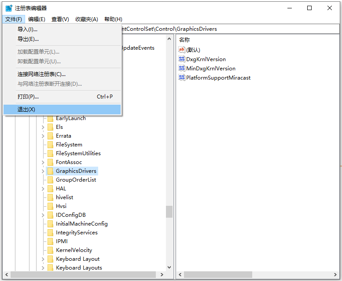Click the FileSystemUtilities folder icon
Image resolution: width=342 pixels, height=281 pixels.
(x=50, y=153)
